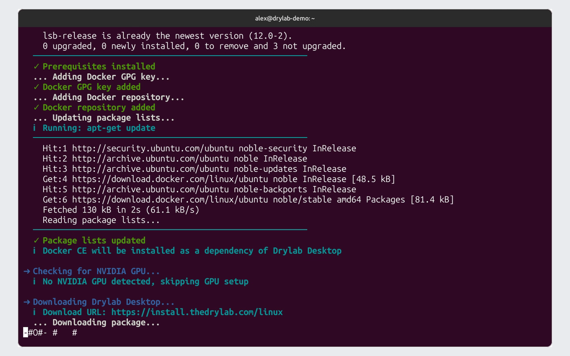
Task: Open the archive.ubuntu.com URL on Hit:2 line
Action: (150, 159)
